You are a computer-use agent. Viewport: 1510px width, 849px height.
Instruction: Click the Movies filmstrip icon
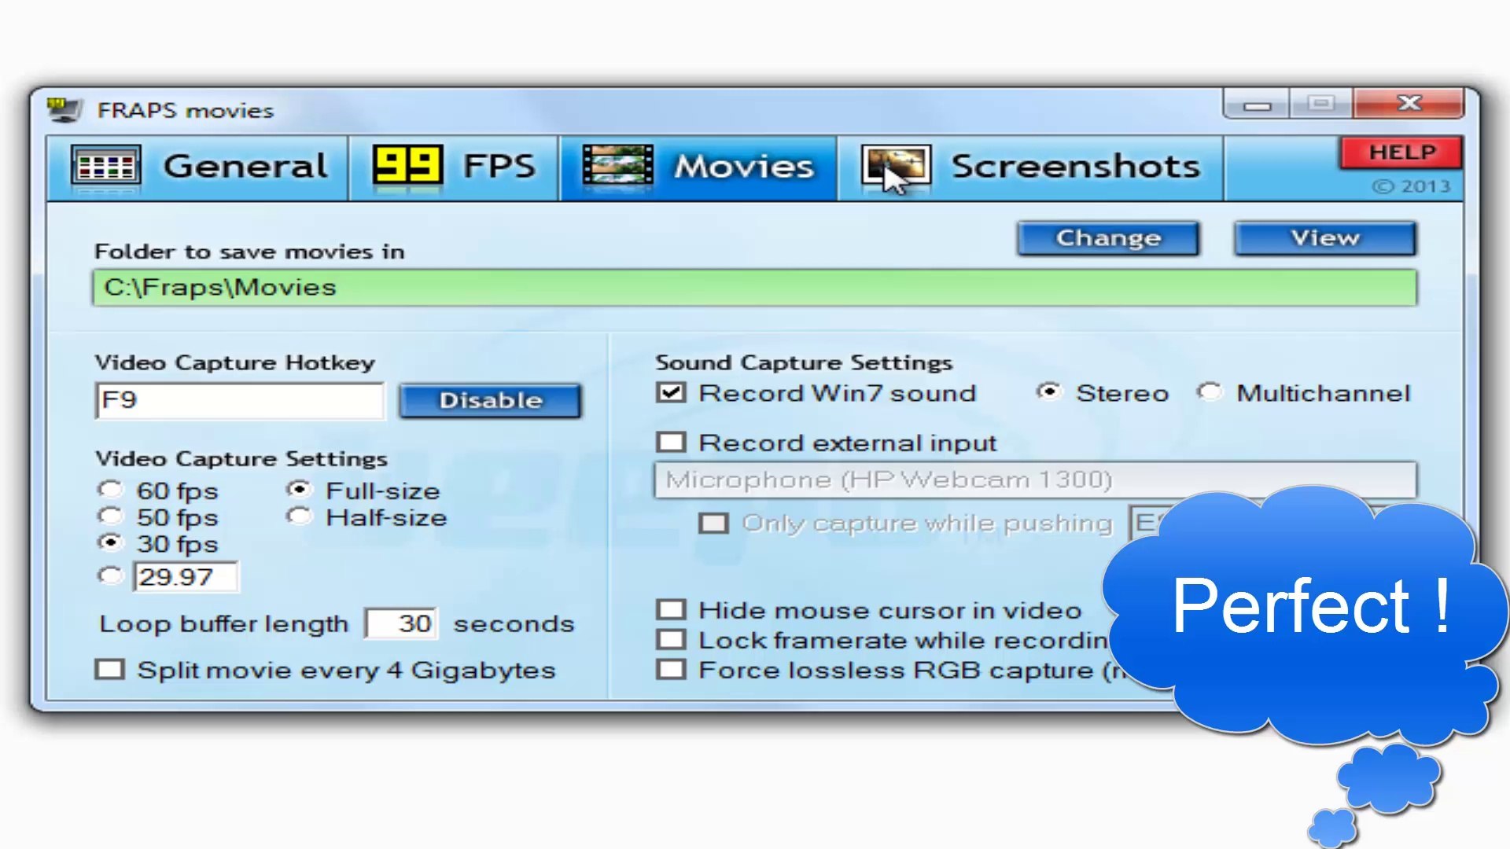[617, 166]
